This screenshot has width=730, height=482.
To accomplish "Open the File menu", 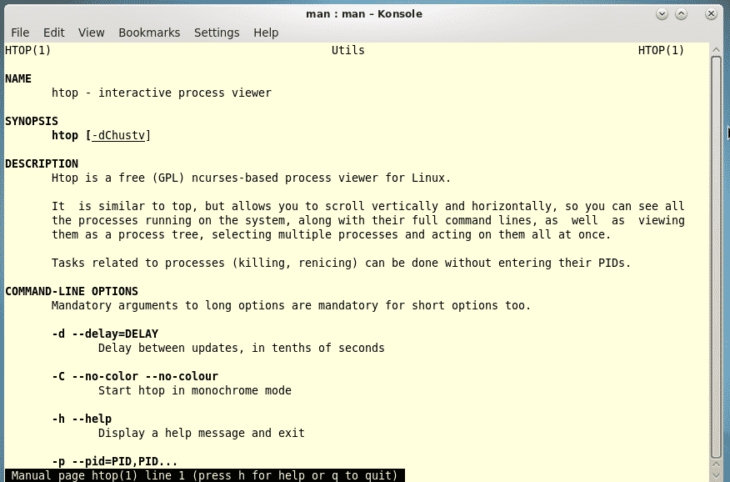I will (x=20, y=33).
